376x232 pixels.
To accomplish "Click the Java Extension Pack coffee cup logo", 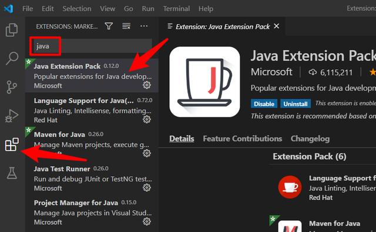I will coord(205,82).
